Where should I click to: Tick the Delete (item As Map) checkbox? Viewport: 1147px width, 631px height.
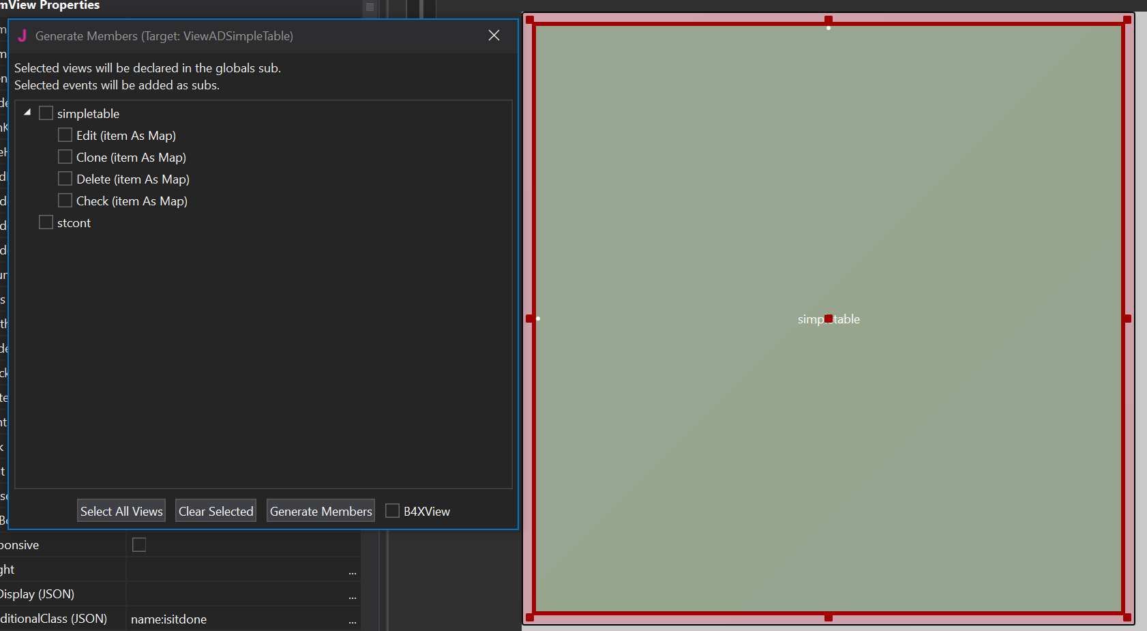click(65, 179)
